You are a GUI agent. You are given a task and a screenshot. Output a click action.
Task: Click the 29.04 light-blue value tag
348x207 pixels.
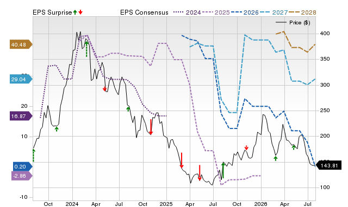[21, 79]
